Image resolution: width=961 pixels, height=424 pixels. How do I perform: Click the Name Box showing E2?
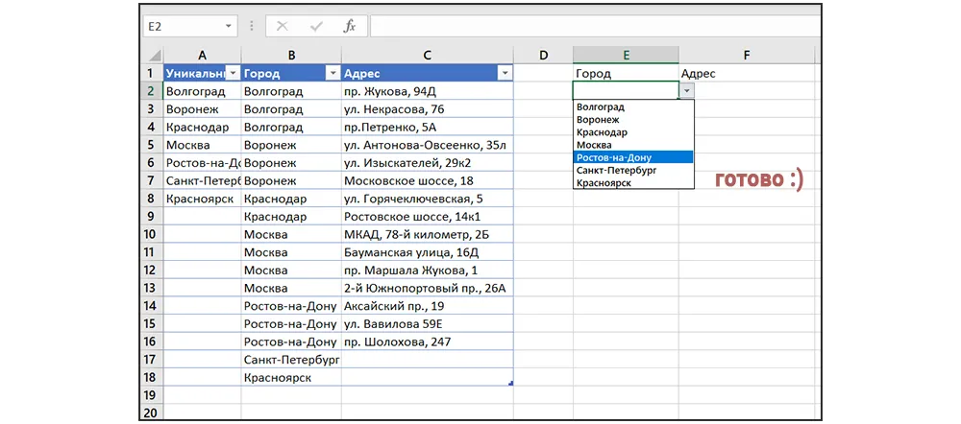[183, 26]
